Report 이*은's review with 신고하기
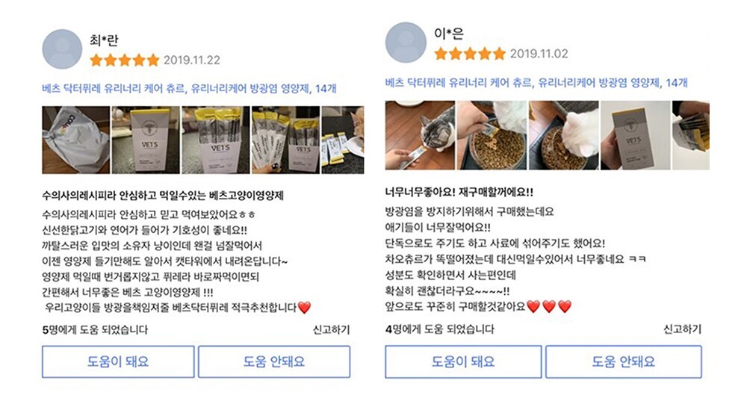Screen dimensions: 747x407 tap(682, 329)
